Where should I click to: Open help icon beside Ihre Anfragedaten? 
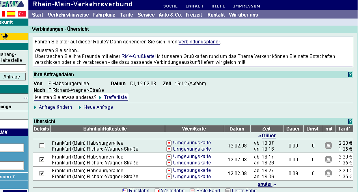pos(350,75)
